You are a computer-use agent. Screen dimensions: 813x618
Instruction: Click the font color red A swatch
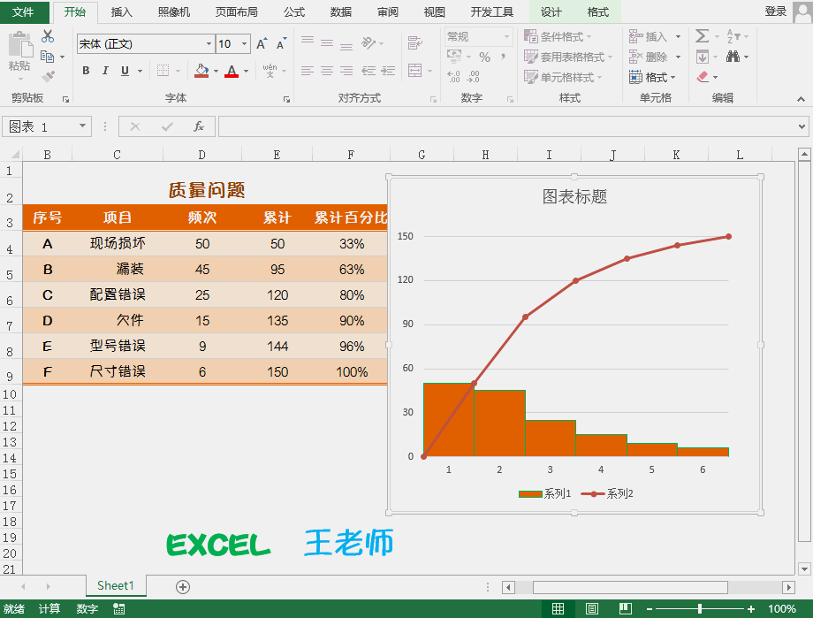[x=232, y=71]
